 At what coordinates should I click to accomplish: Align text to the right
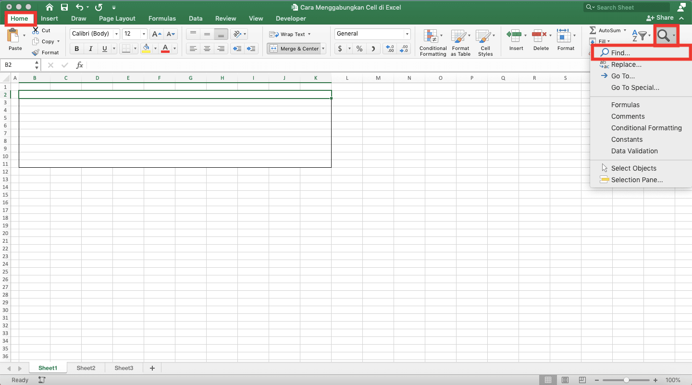221,49
